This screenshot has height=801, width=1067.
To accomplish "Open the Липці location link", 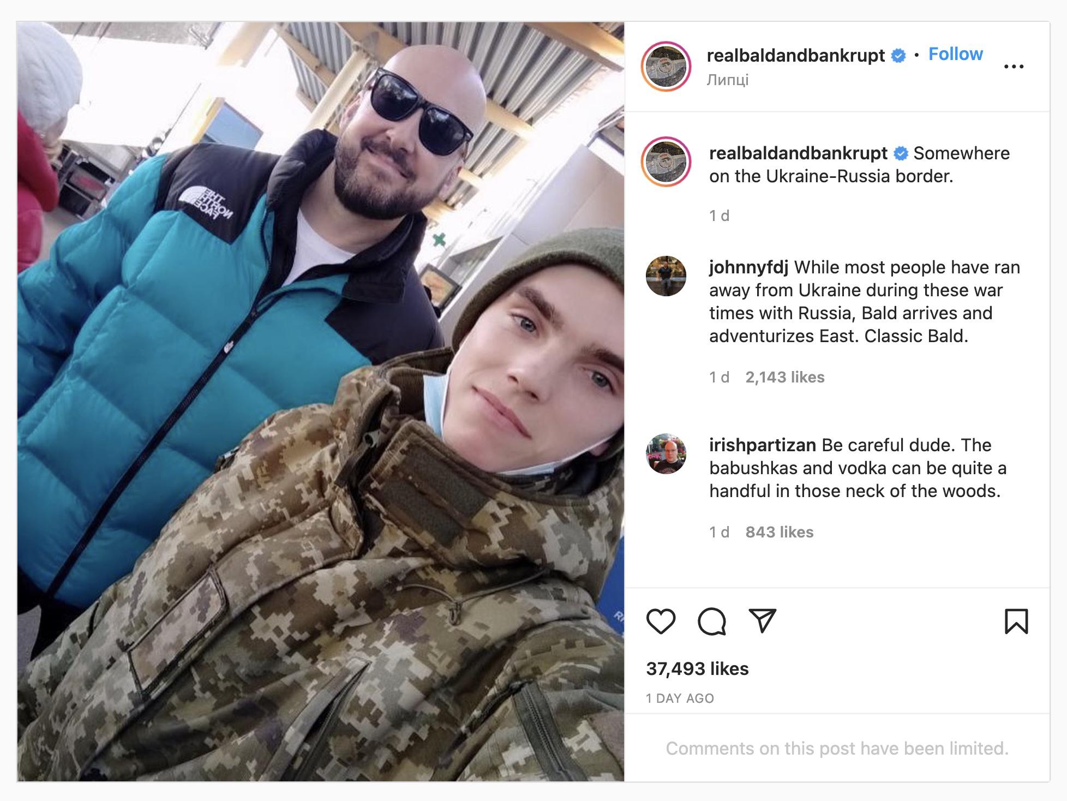I will (x=727, y=80).
